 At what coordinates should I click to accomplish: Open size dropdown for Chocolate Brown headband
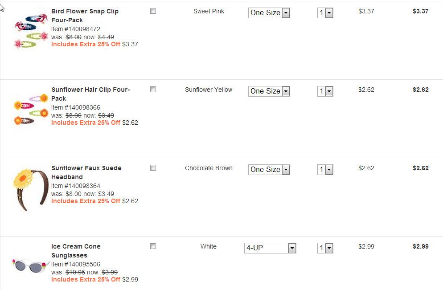point(269,170)
